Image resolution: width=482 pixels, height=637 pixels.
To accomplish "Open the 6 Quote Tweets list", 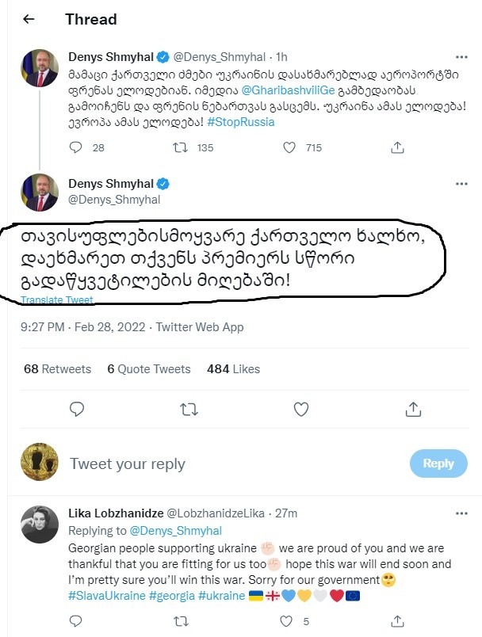I will click(149, 368).
